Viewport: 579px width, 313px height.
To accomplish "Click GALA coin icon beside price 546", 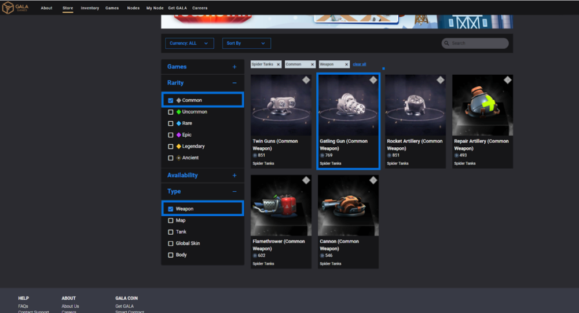I will click(x=322, y=256).
